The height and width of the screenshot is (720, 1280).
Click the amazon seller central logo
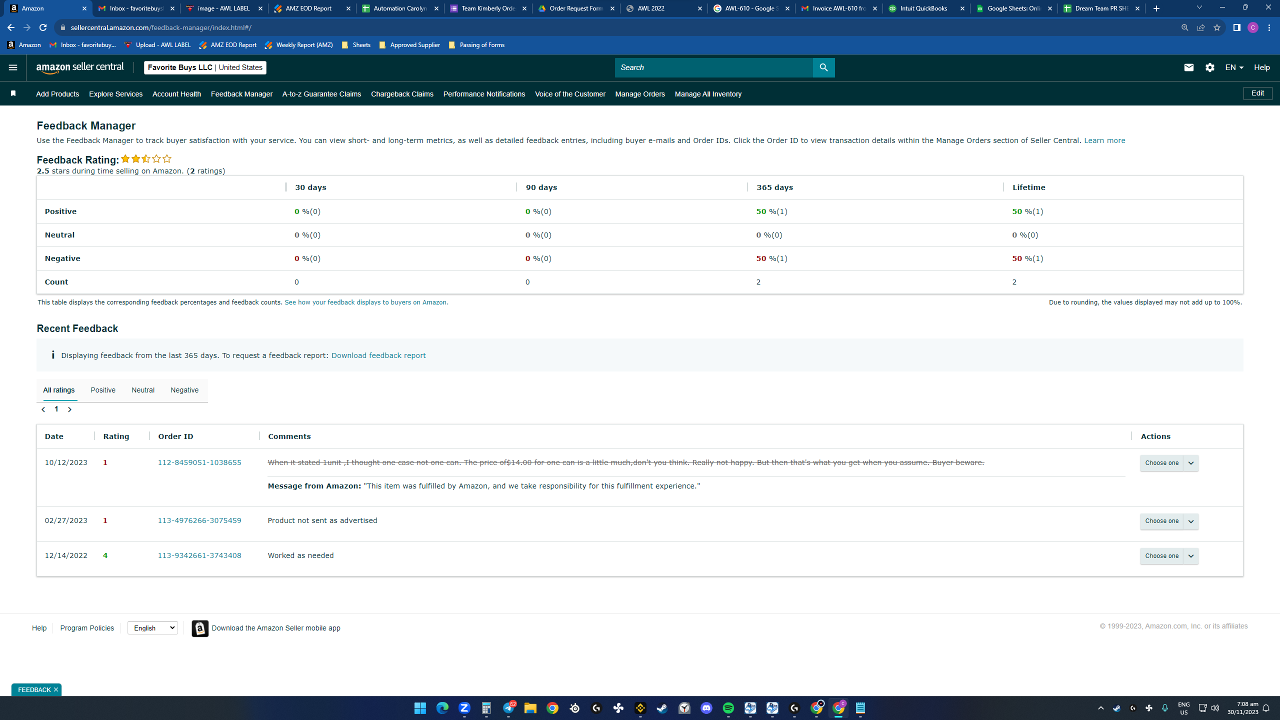[80, 67]
